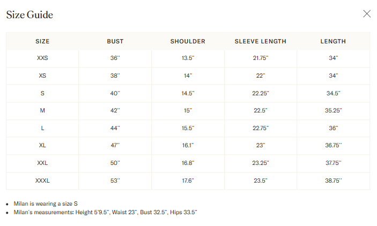The height and width of the screenshot is (226, 377).
Task: Select the XXL size row label
Action: pos(42,163)
